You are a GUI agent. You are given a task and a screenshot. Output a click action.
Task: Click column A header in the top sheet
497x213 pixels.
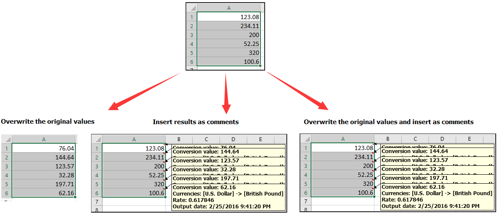click(229, 8)
